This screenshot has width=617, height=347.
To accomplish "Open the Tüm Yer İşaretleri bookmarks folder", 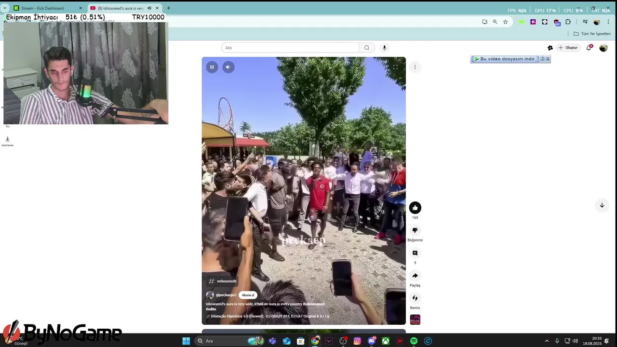I will 592,34.
